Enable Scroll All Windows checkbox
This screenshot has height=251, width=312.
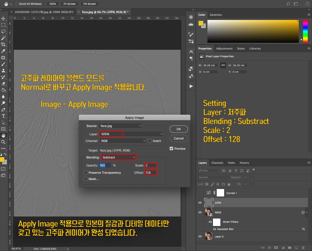coord(17,4)
